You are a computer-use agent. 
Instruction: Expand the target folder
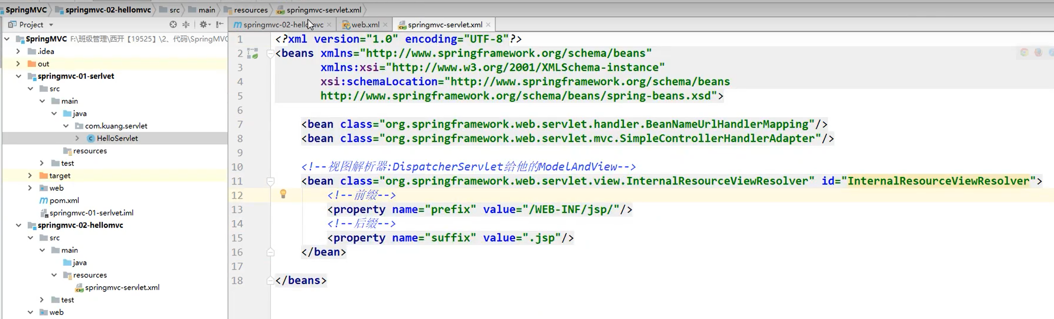30,175
